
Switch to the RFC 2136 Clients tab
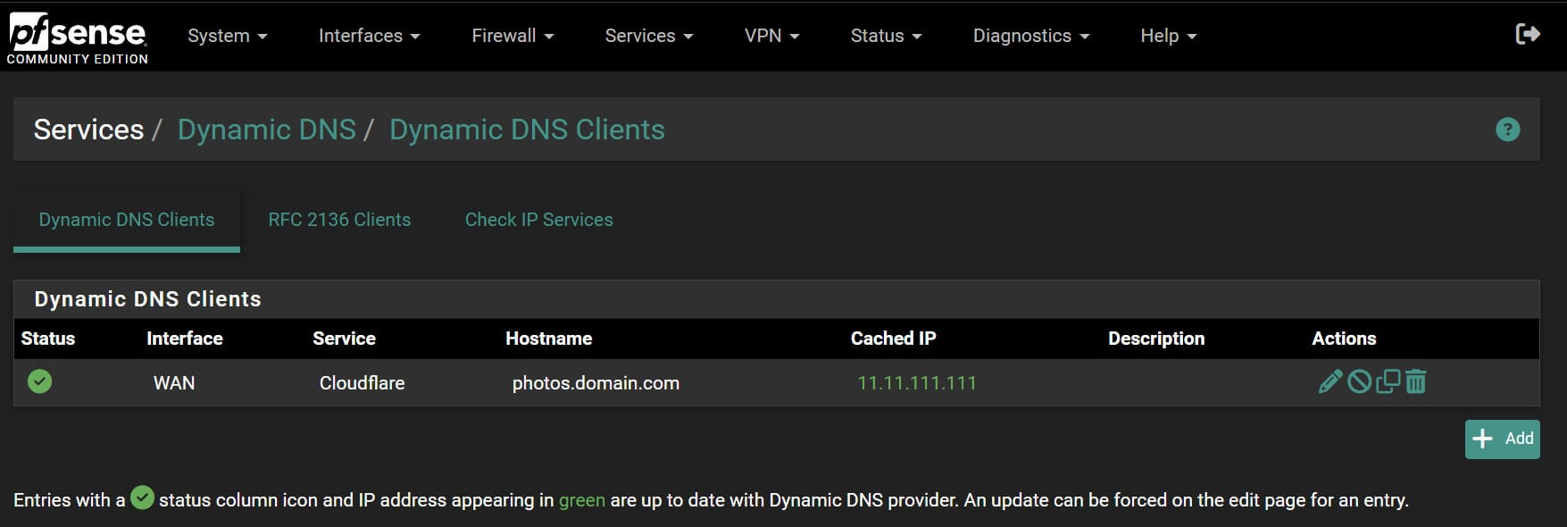[x=339, y=220]
